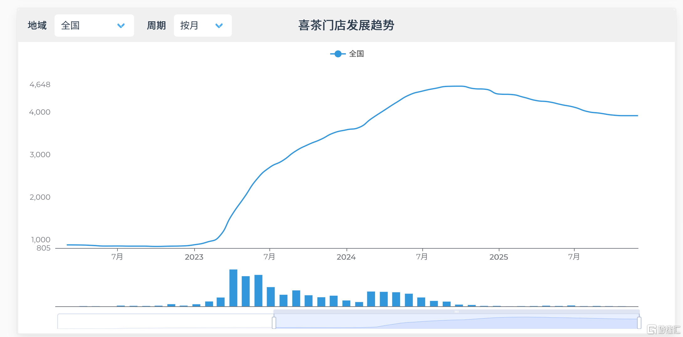Viewport: 683px width, 337px height.
Task: Click the chevron arrow in the 按月 dropdown
Action: click(x=219, y=26)
